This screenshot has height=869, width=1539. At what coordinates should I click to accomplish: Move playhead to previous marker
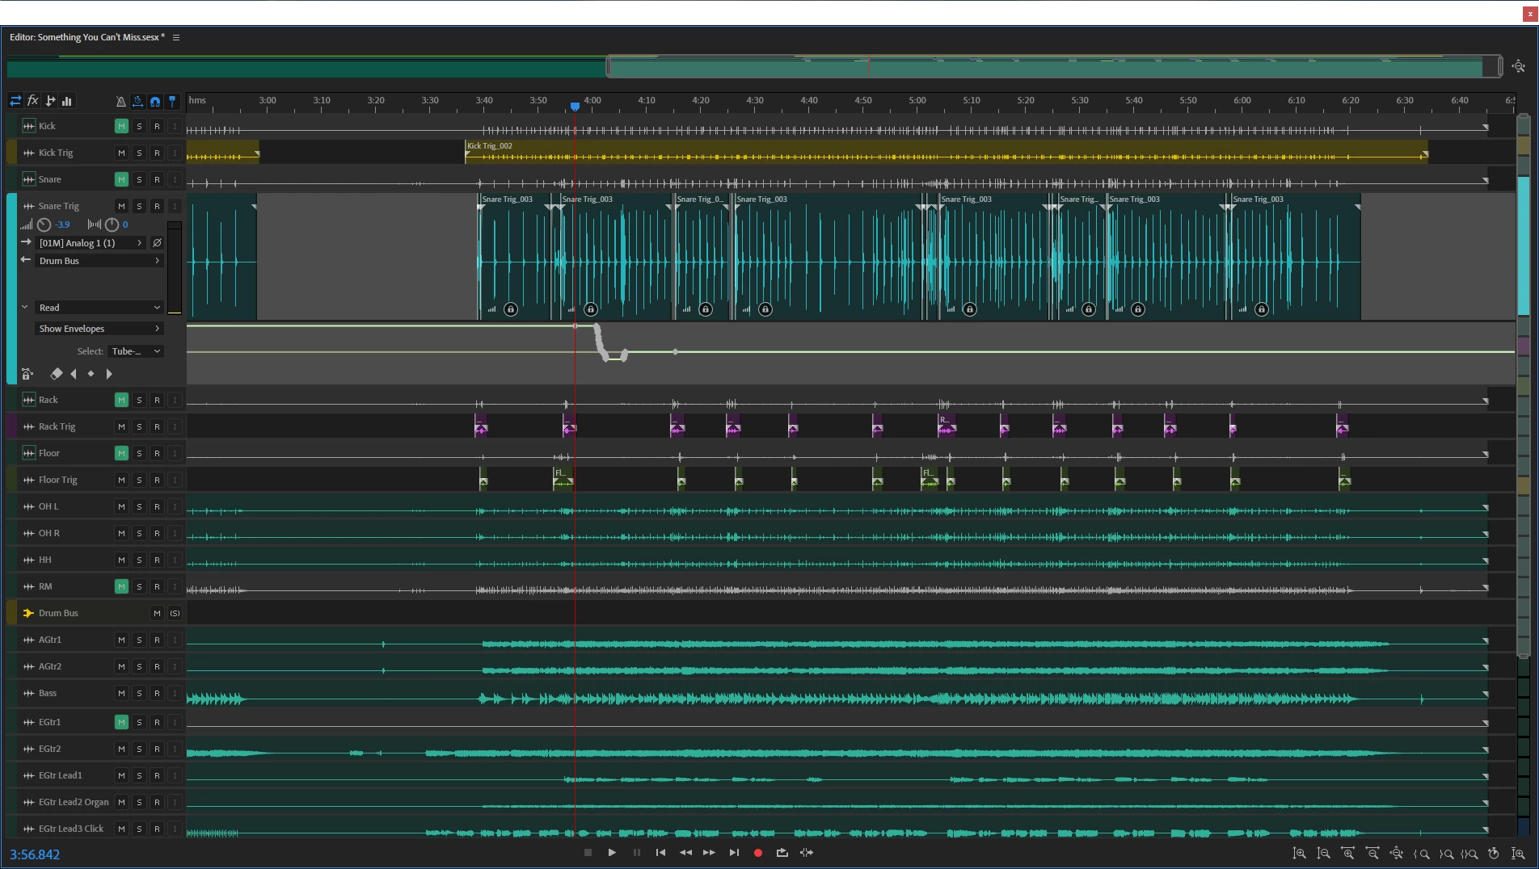660,853
